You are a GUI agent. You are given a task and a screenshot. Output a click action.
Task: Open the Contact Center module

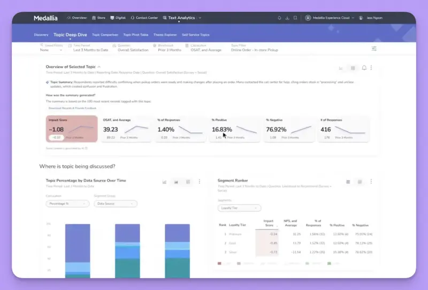(x=144, y=18)
